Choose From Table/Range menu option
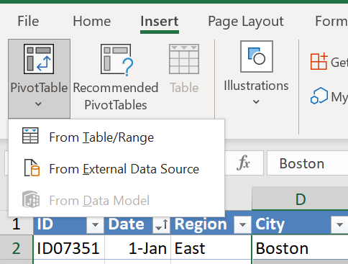Viewport: 348px width, 264px height. [x=116, y=137]
